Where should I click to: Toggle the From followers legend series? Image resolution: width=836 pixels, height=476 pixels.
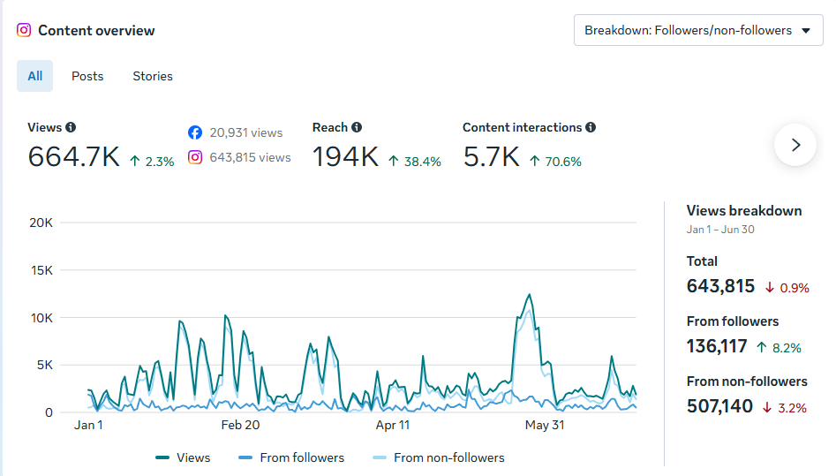[291, 457]
